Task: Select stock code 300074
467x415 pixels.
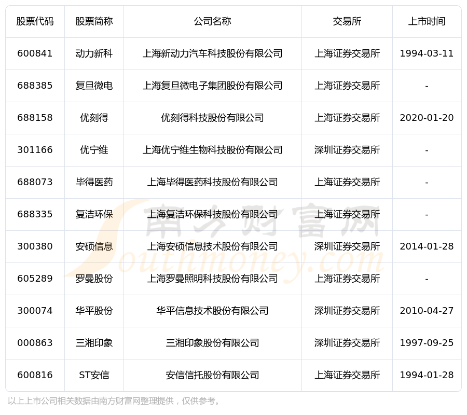Action: coord(35,311)
